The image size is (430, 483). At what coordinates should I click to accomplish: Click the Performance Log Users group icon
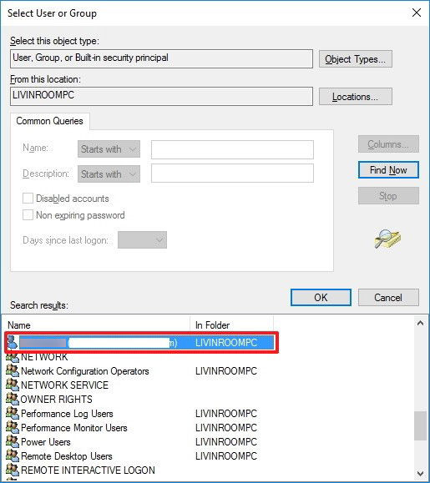[x=13, y=413]
